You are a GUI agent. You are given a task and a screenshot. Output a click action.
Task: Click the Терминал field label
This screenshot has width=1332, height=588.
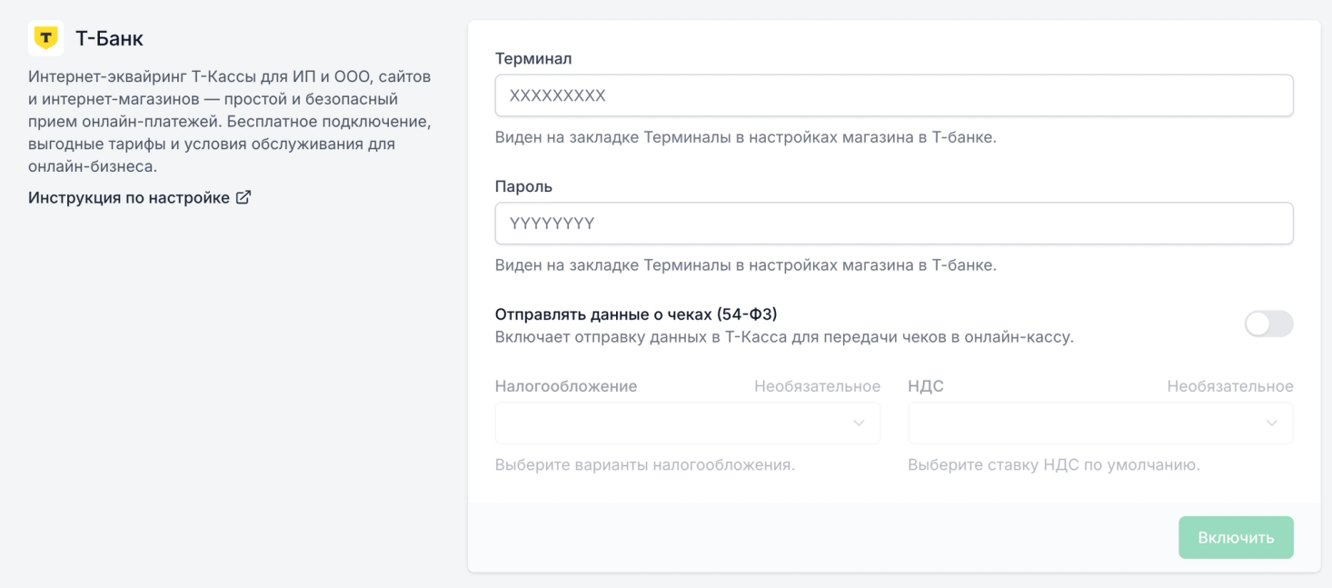coord(533,58)
